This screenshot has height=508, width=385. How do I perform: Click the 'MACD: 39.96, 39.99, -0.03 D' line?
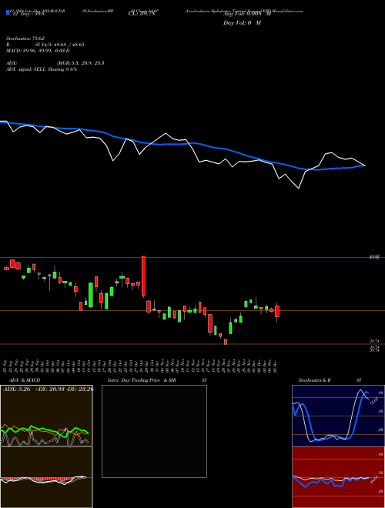point(38,51)
